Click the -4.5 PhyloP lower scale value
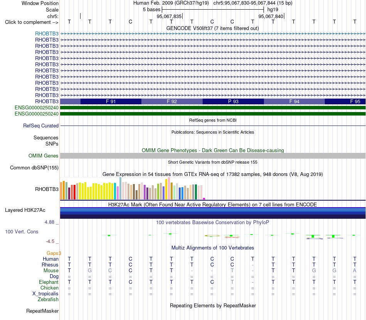366x320 pixels. click(x=50, y=241)
